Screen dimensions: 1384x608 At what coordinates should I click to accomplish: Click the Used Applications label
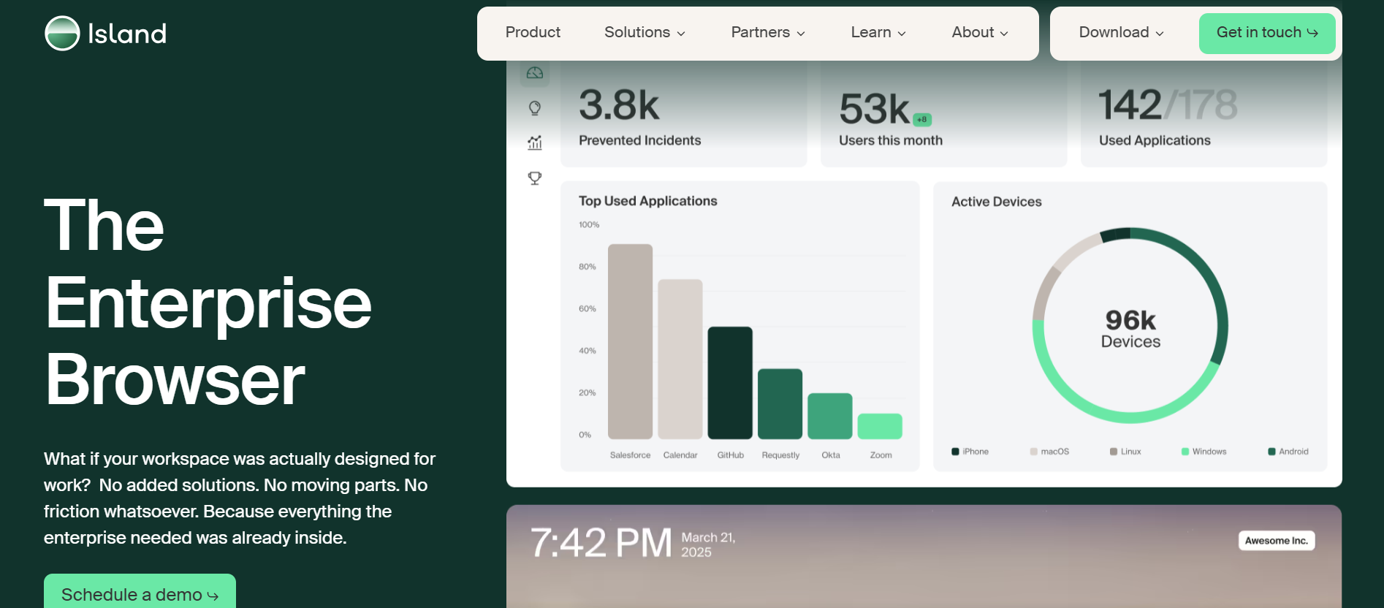click(1155, 140)
